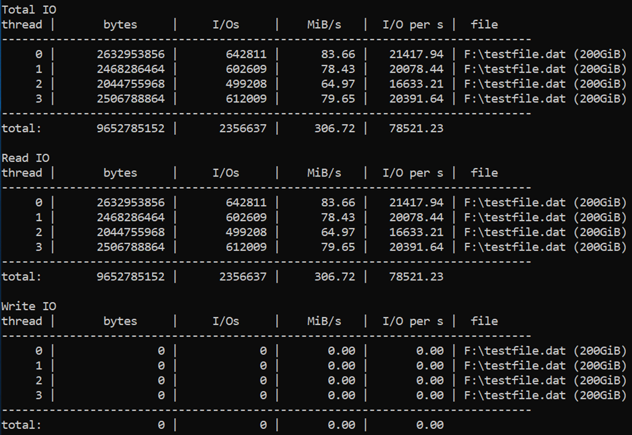This screenshot has width=632, height=435.
Task: Click the (200GiB) label on thread 2 Total row
Action: click(602, 84)
